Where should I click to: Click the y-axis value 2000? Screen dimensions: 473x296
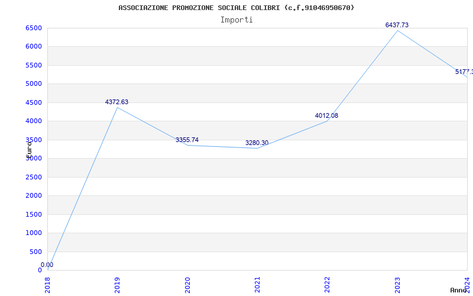[34, 196]
